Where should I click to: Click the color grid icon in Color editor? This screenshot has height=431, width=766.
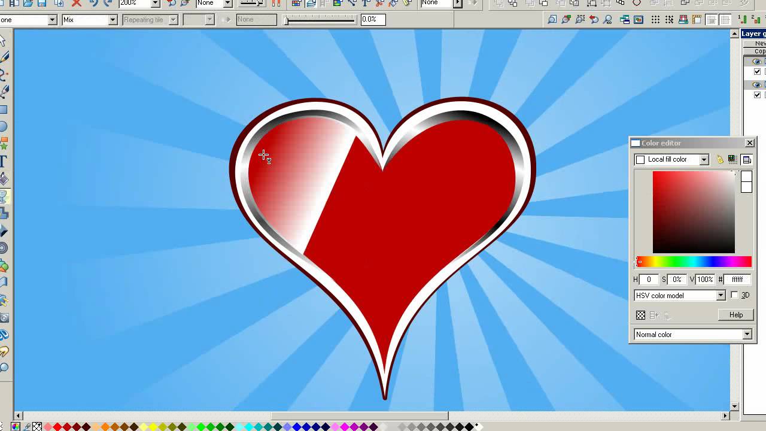coord(732,159)
